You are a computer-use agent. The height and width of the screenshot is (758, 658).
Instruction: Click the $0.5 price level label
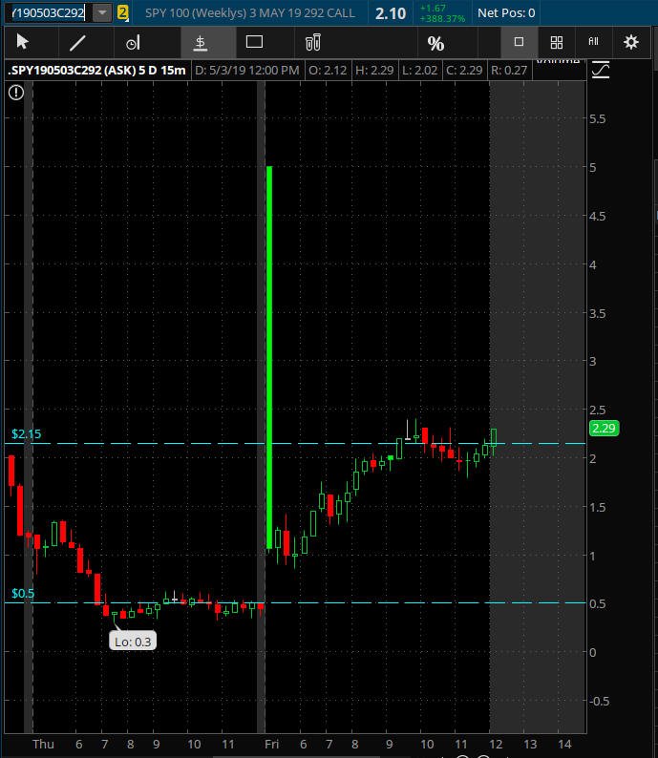[x=23, y=594]
